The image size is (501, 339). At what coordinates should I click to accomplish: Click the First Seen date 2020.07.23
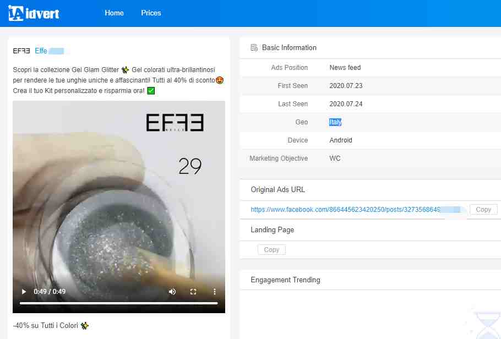[x=346, y=86]
